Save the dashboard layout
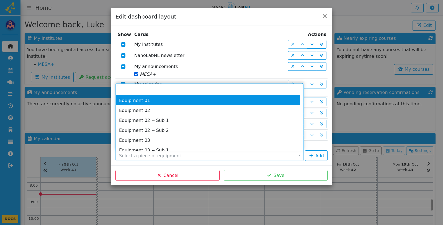 click(275, 175)
